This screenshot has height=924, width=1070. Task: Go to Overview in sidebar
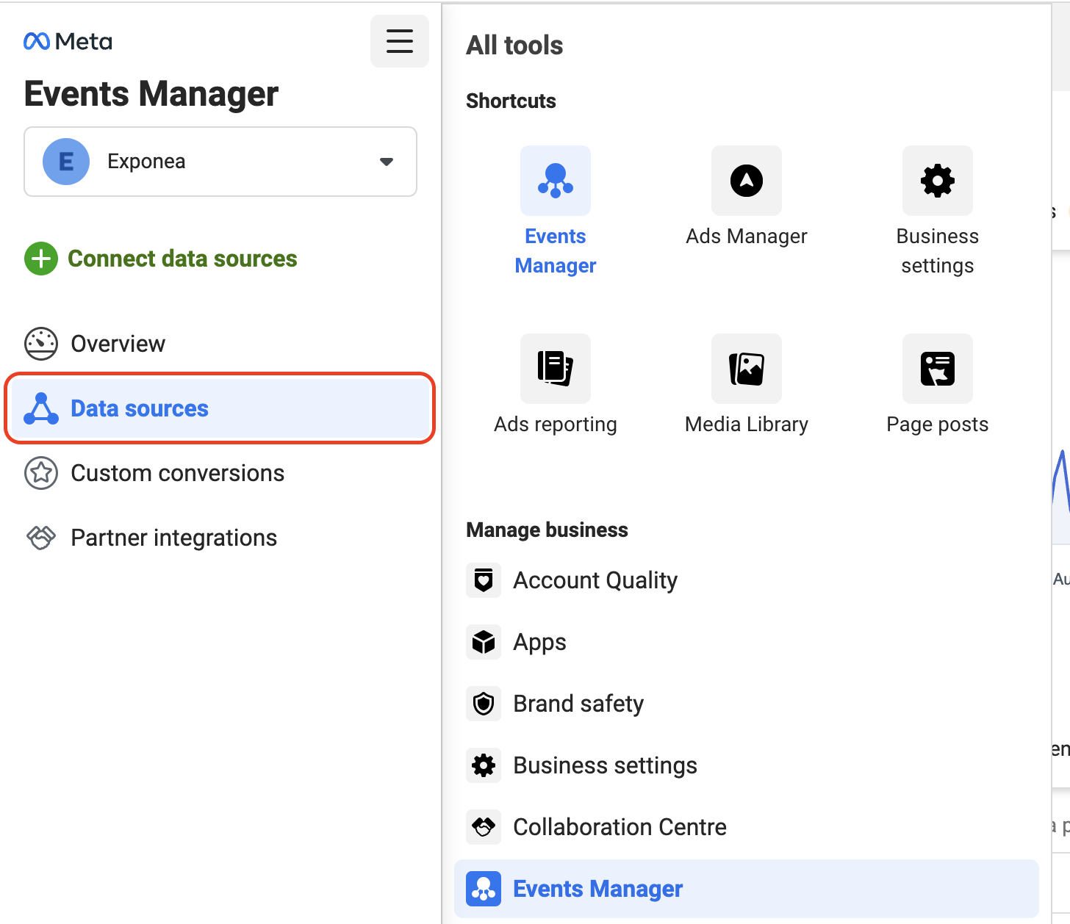tap(118, 344)
